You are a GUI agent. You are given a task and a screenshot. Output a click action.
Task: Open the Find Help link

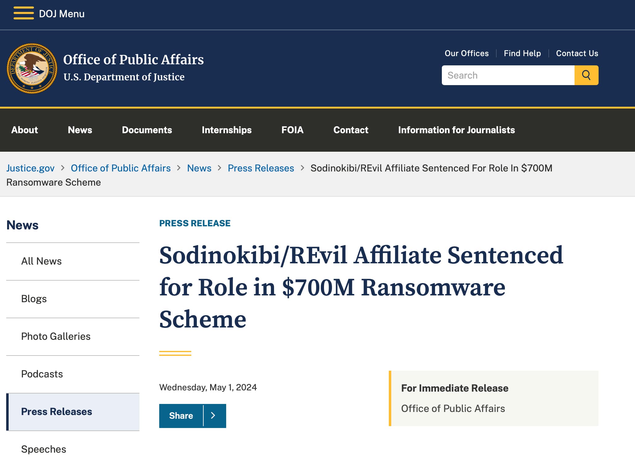(x=522, y=53)
